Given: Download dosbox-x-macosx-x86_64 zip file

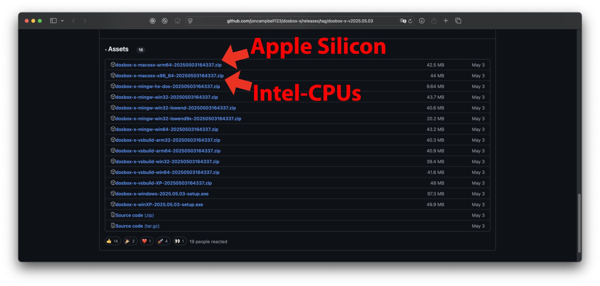Looking at the screenshot, I should [x=169, y=76].
